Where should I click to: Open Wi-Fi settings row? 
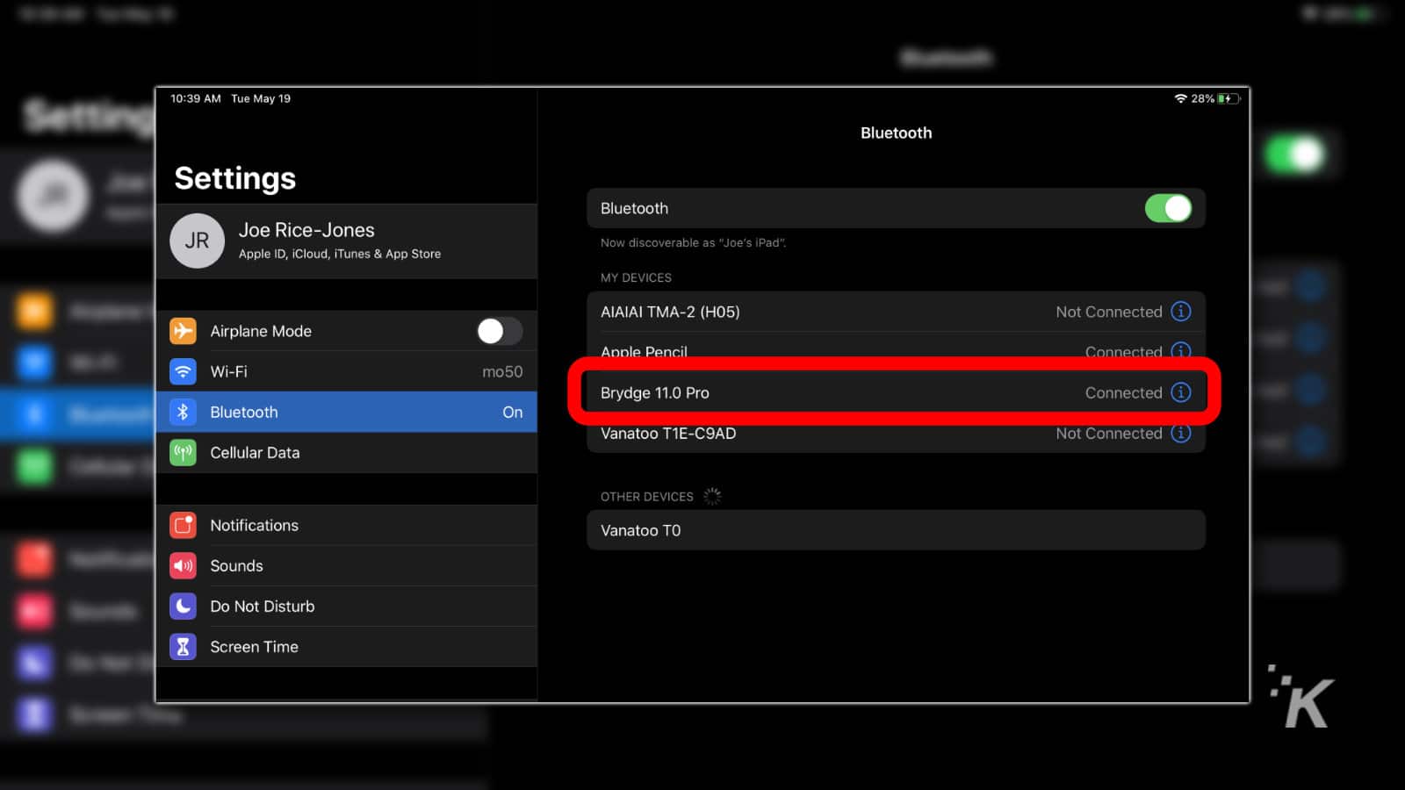pos(346,371)
